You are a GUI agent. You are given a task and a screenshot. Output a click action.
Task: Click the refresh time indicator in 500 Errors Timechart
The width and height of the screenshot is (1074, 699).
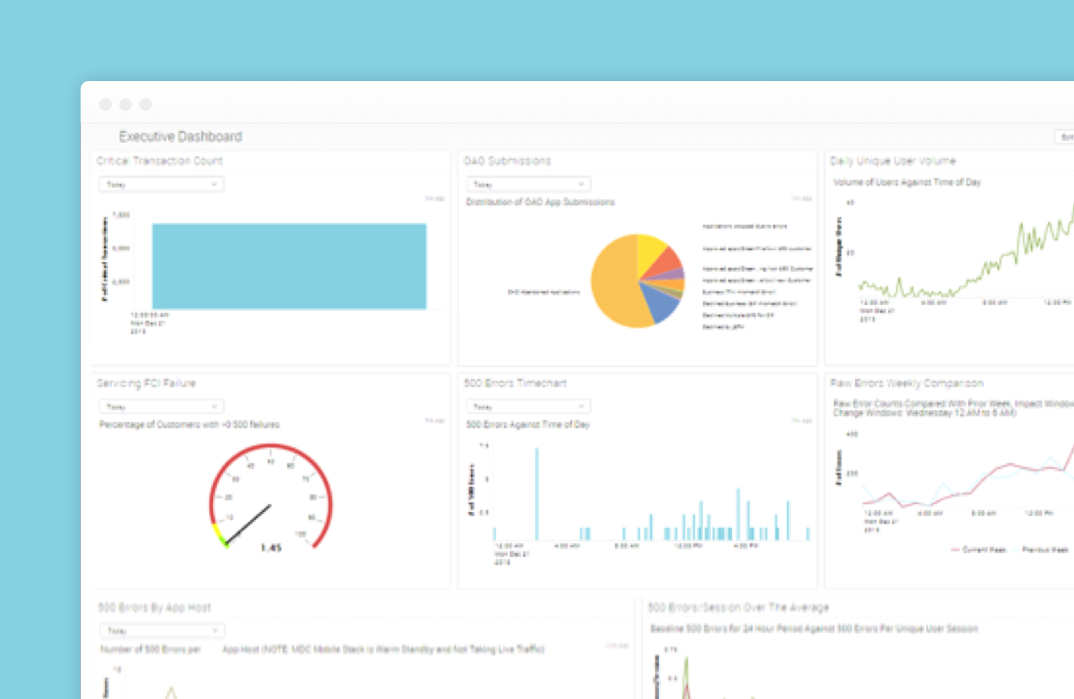click(802, 421)
